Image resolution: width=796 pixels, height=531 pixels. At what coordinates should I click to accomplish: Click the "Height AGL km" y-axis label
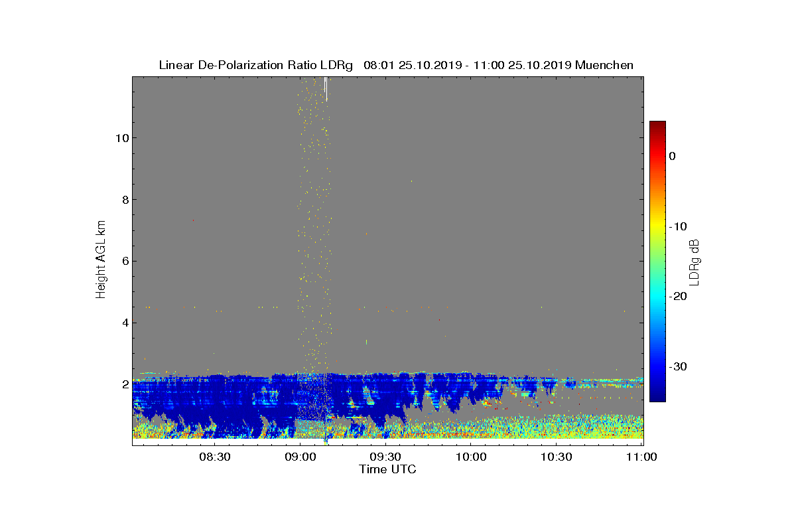101,260
